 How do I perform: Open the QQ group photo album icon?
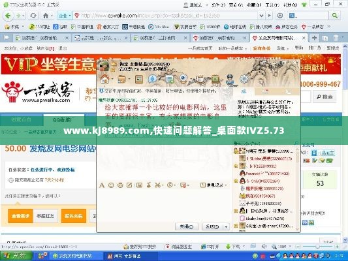coord(139,79)
